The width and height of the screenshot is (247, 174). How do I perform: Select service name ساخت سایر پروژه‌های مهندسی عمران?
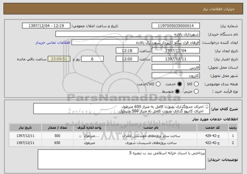coord(151,136)
